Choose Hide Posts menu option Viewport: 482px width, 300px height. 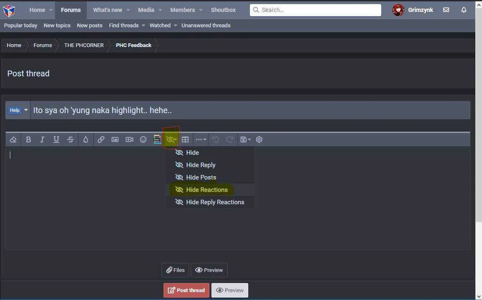(x=210, y=177)
